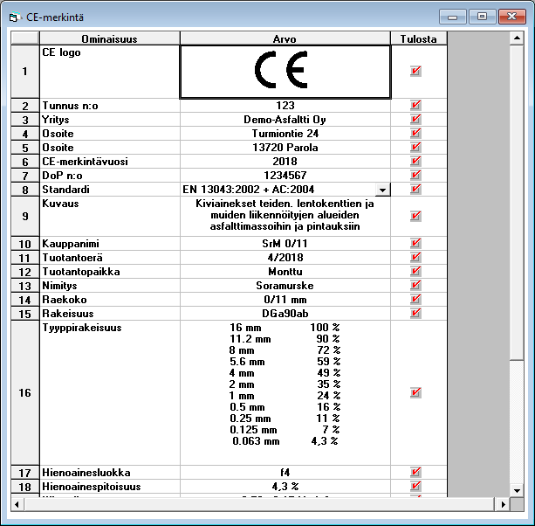Click the 13720 Parola address cell
This screenshot has width=535, height=526.
[285, 148]
